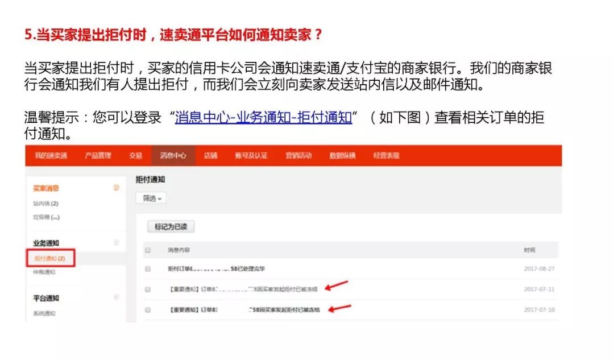Go to the 店铺 page
The height and width of the screenshot is (360, 614).
coord(210,155)
